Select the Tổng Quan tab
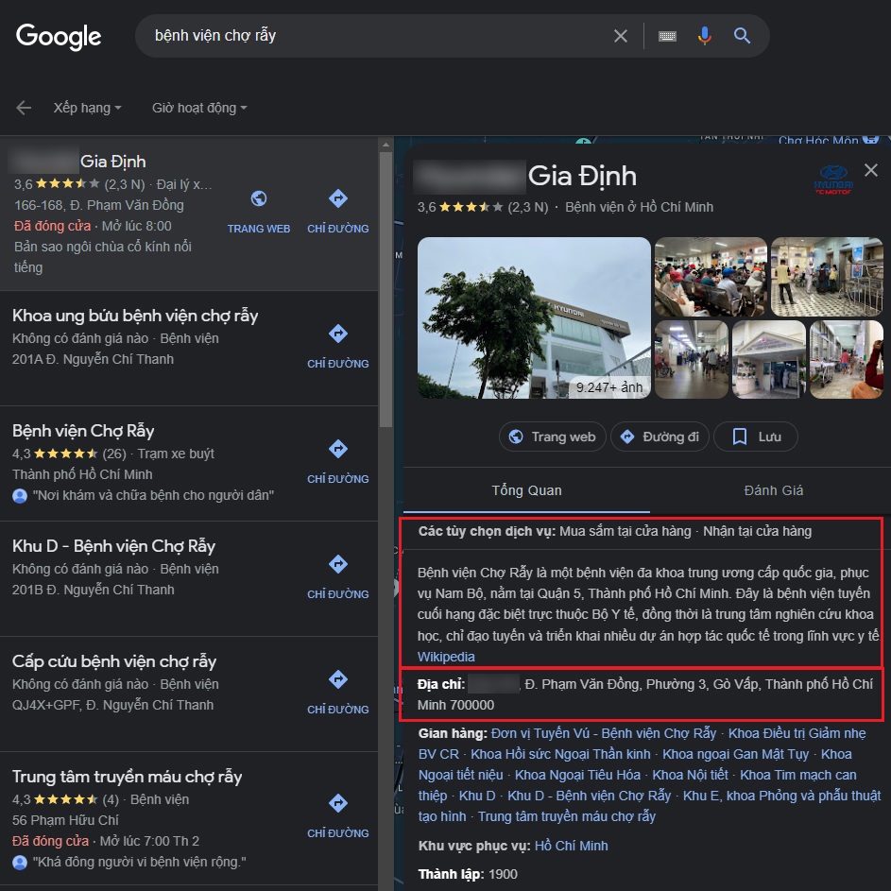Screen dimensions: 891x891 [x=527, y=490]
